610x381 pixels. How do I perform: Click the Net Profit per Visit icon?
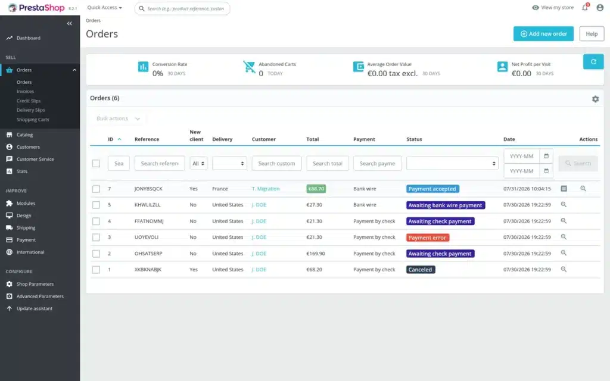tap(502, 67)
